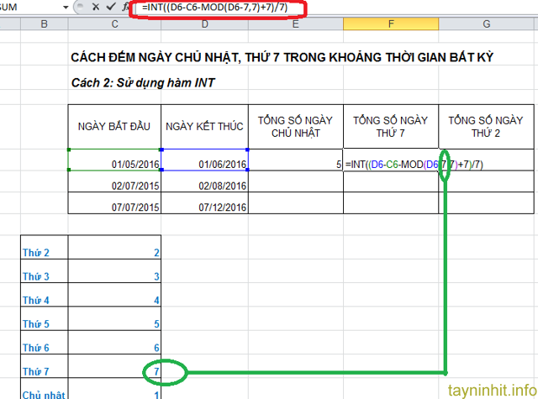Select cell with date 02/08/2015

pyautogui.click(x=204, y=184)
